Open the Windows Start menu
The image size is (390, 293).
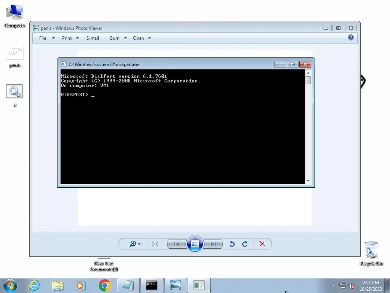point(10,285)
